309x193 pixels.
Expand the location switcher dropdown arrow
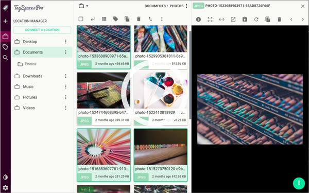(87, 6)
